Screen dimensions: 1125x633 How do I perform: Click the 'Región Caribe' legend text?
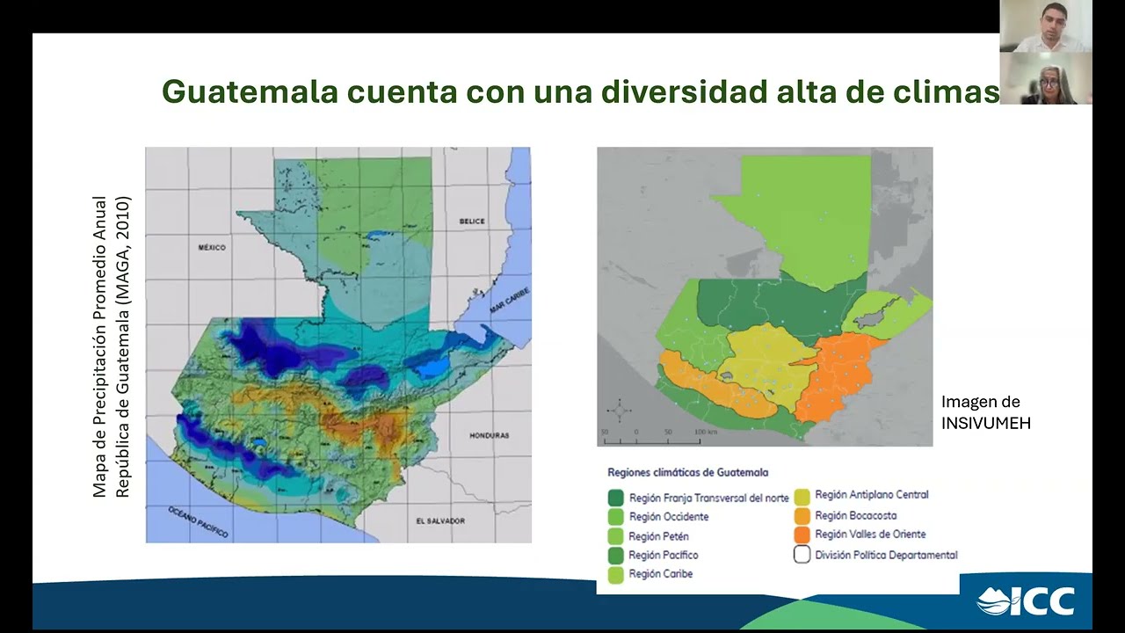[x=661, y=574]
